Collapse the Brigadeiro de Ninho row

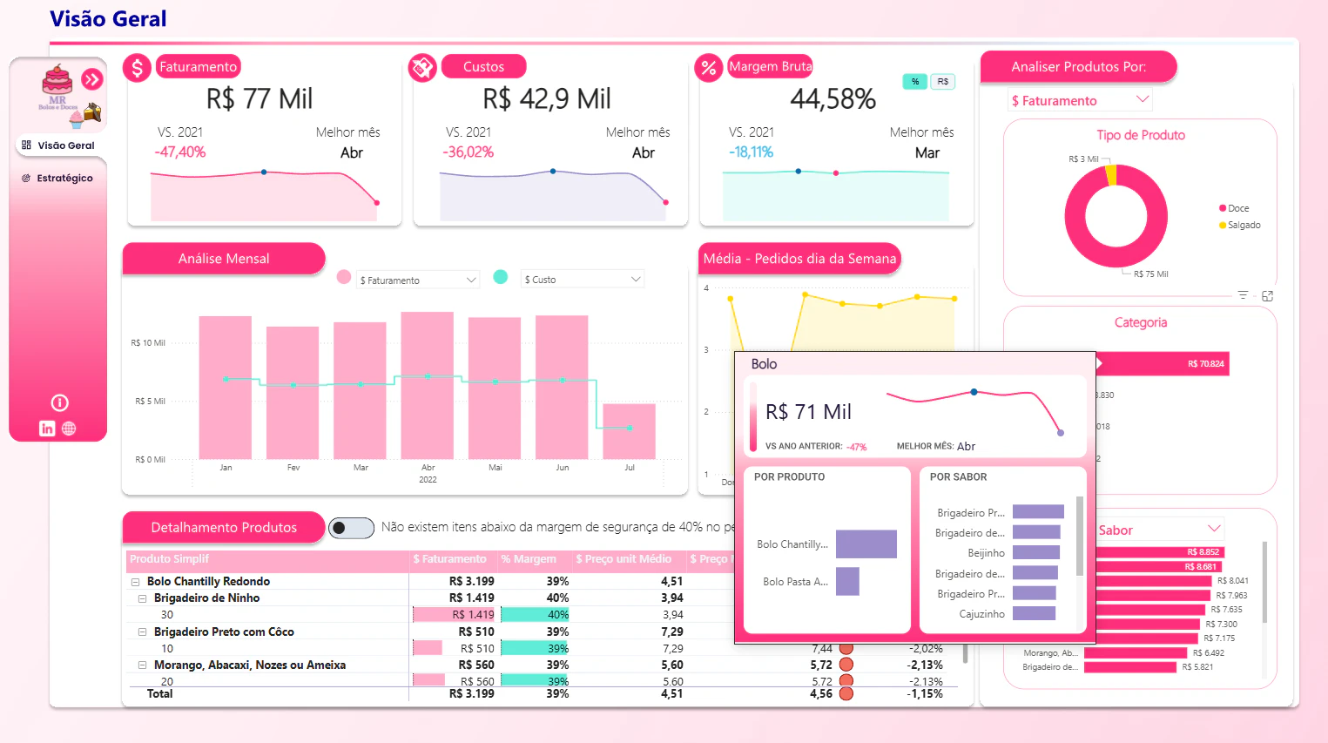142,598
